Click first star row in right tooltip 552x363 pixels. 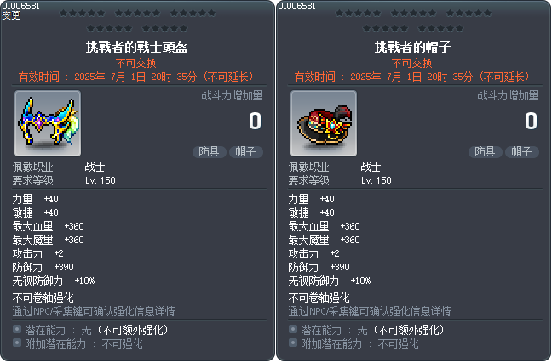[413, 14]
